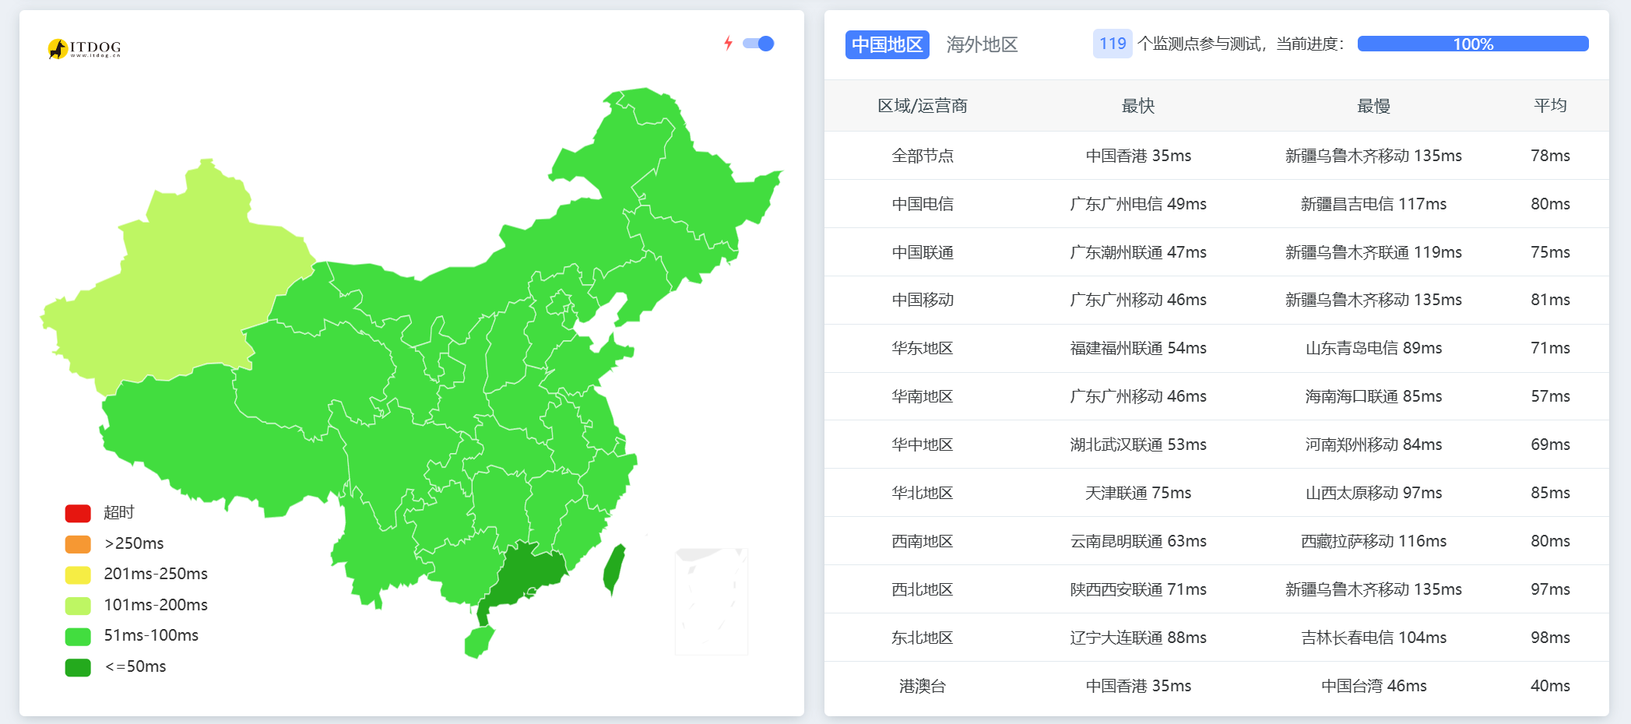Click the yellow 201ms-250ms legend swatch
The image size is (1631, 724).
point(78,575)
